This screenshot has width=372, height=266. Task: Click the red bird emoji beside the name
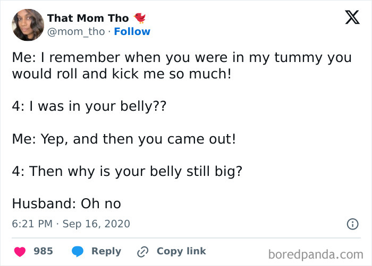139,18
